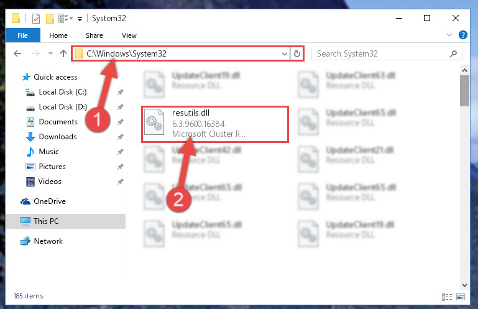This screenshot has height=309, width=478.
Task: Click the search magnifier icon
Action: (x=453, y=53)
